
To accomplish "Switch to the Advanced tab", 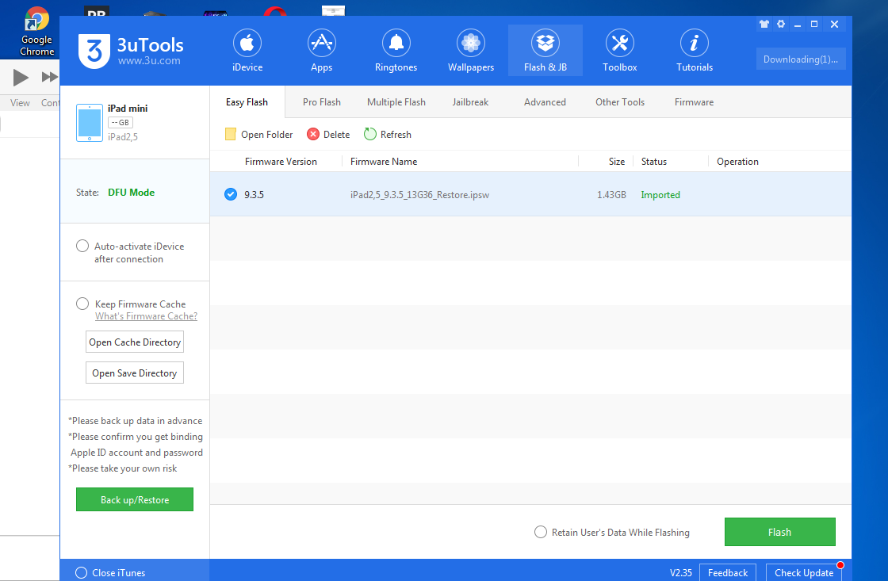I will tap(545, 102).
